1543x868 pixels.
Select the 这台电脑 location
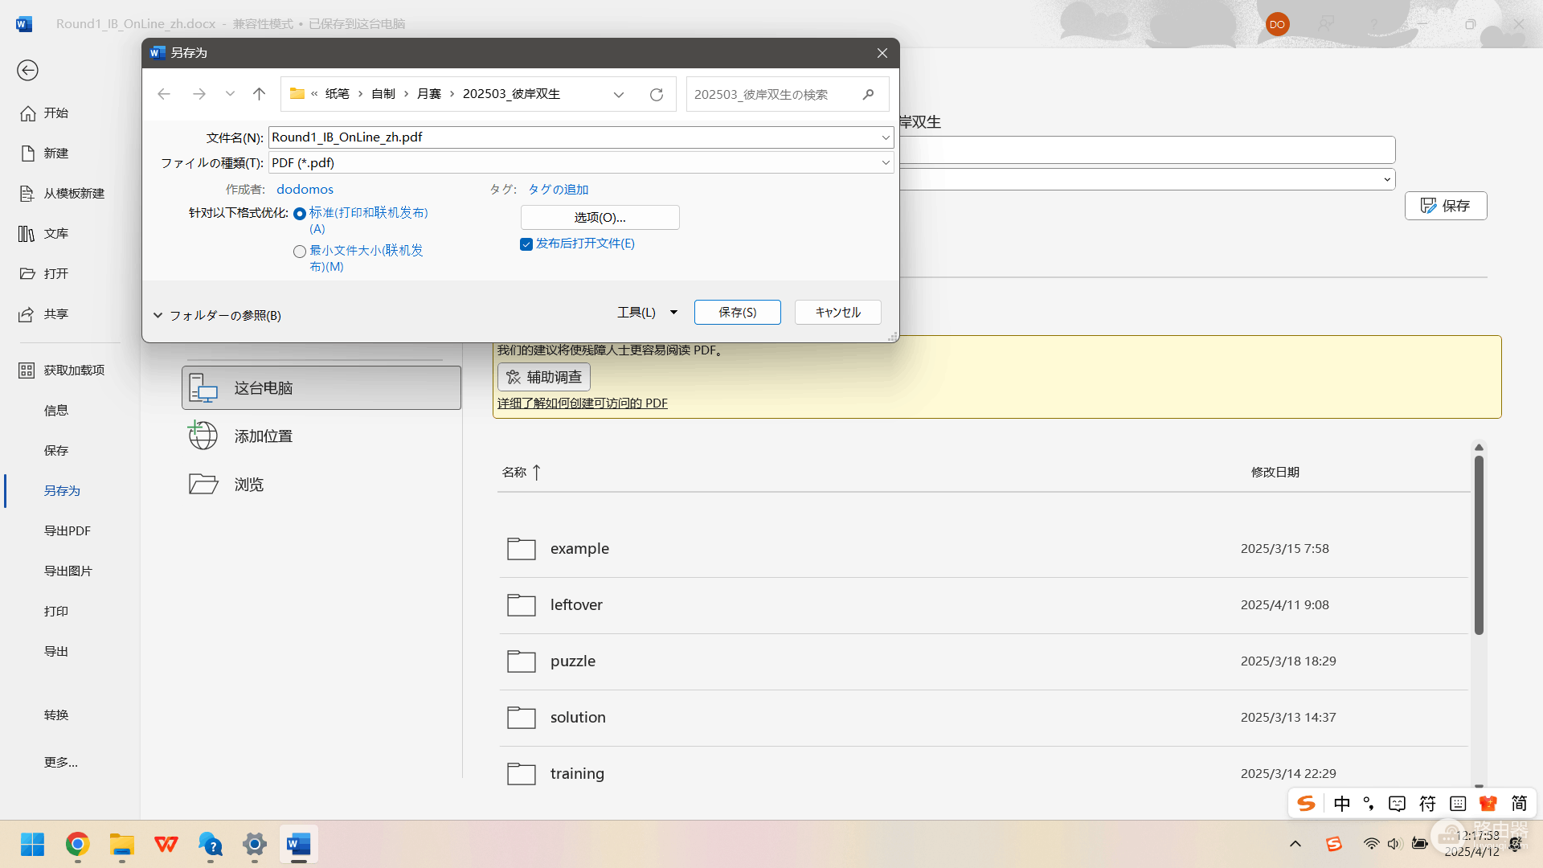321,388
